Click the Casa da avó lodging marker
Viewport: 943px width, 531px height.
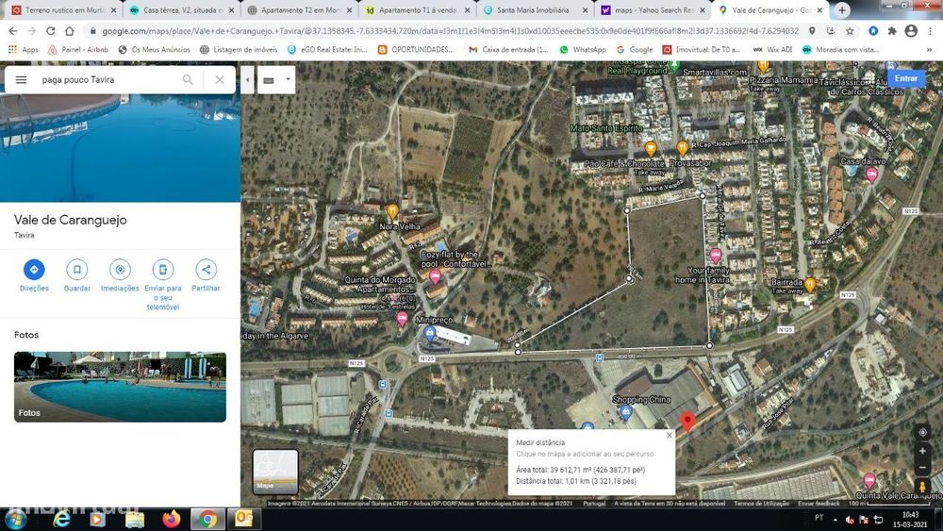pos(871,174)
